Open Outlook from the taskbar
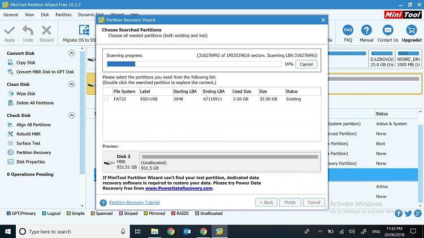This screenshot has width=424, height=238. [187, 232]
